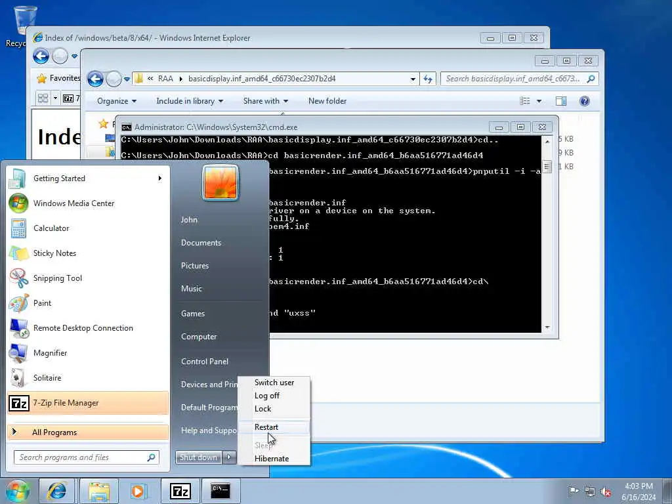Screen dimensions: 672x504
Task: Select Lock in power menu
Action: click(274, 409)
